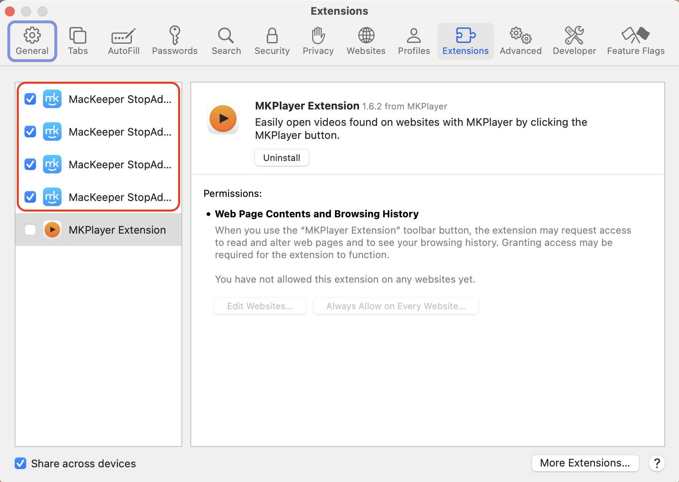Open the AutoFill preferences

[124, 41]
